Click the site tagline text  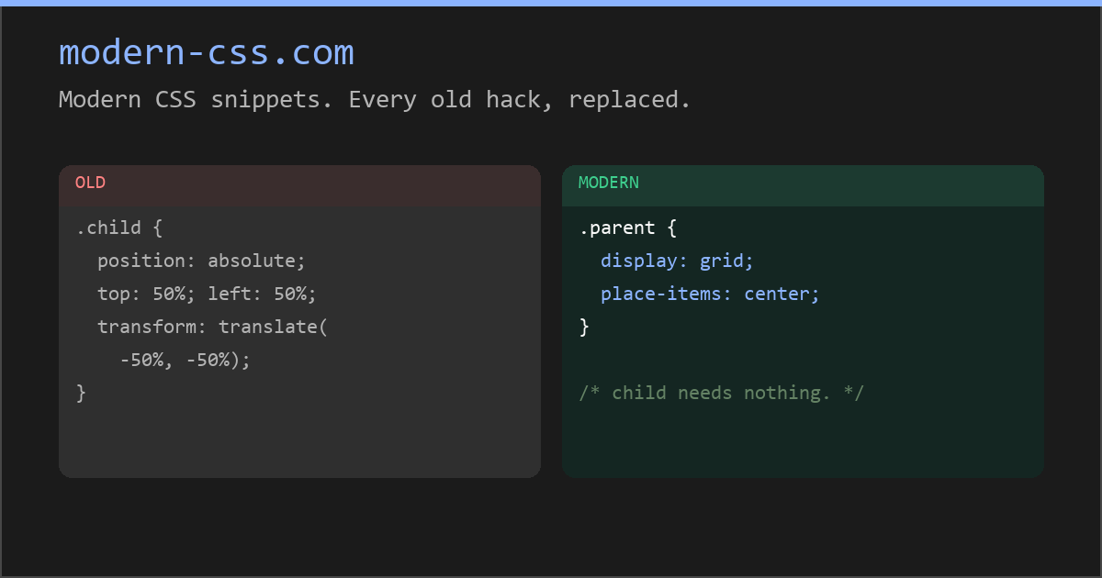pos(374,99)
